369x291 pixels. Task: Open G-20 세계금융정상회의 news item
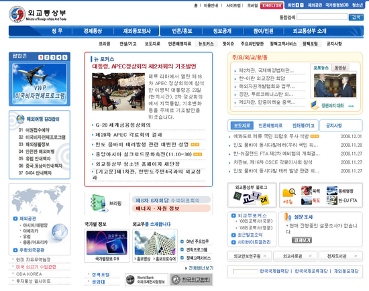(123, 125)
